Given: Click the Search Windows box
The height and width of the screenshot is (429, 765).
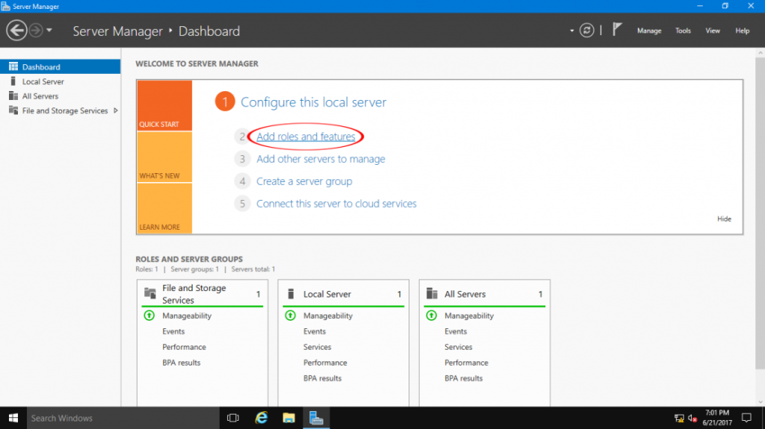Looking at the screenshot, I should click(123, 418).
